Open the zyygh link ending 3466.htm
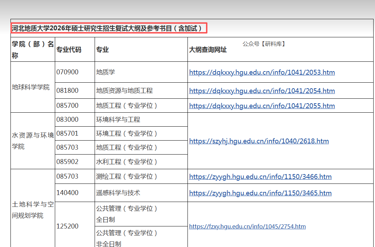Screen dimensions: 375x247 point(260,177)
